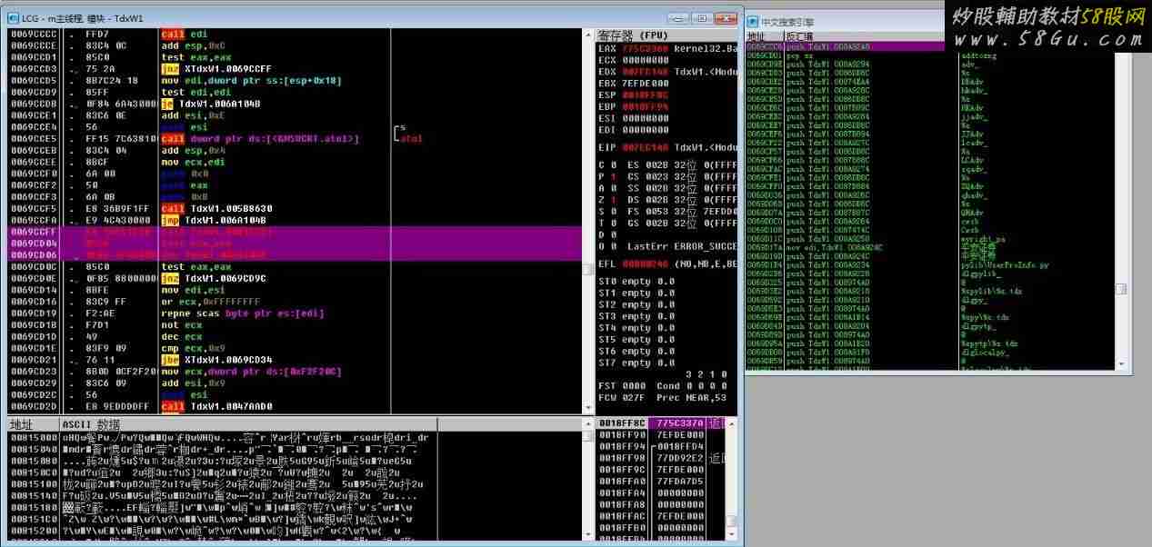Select the not ecx row at 0069CD1B

pyautogui.click(x=295, y=324)
